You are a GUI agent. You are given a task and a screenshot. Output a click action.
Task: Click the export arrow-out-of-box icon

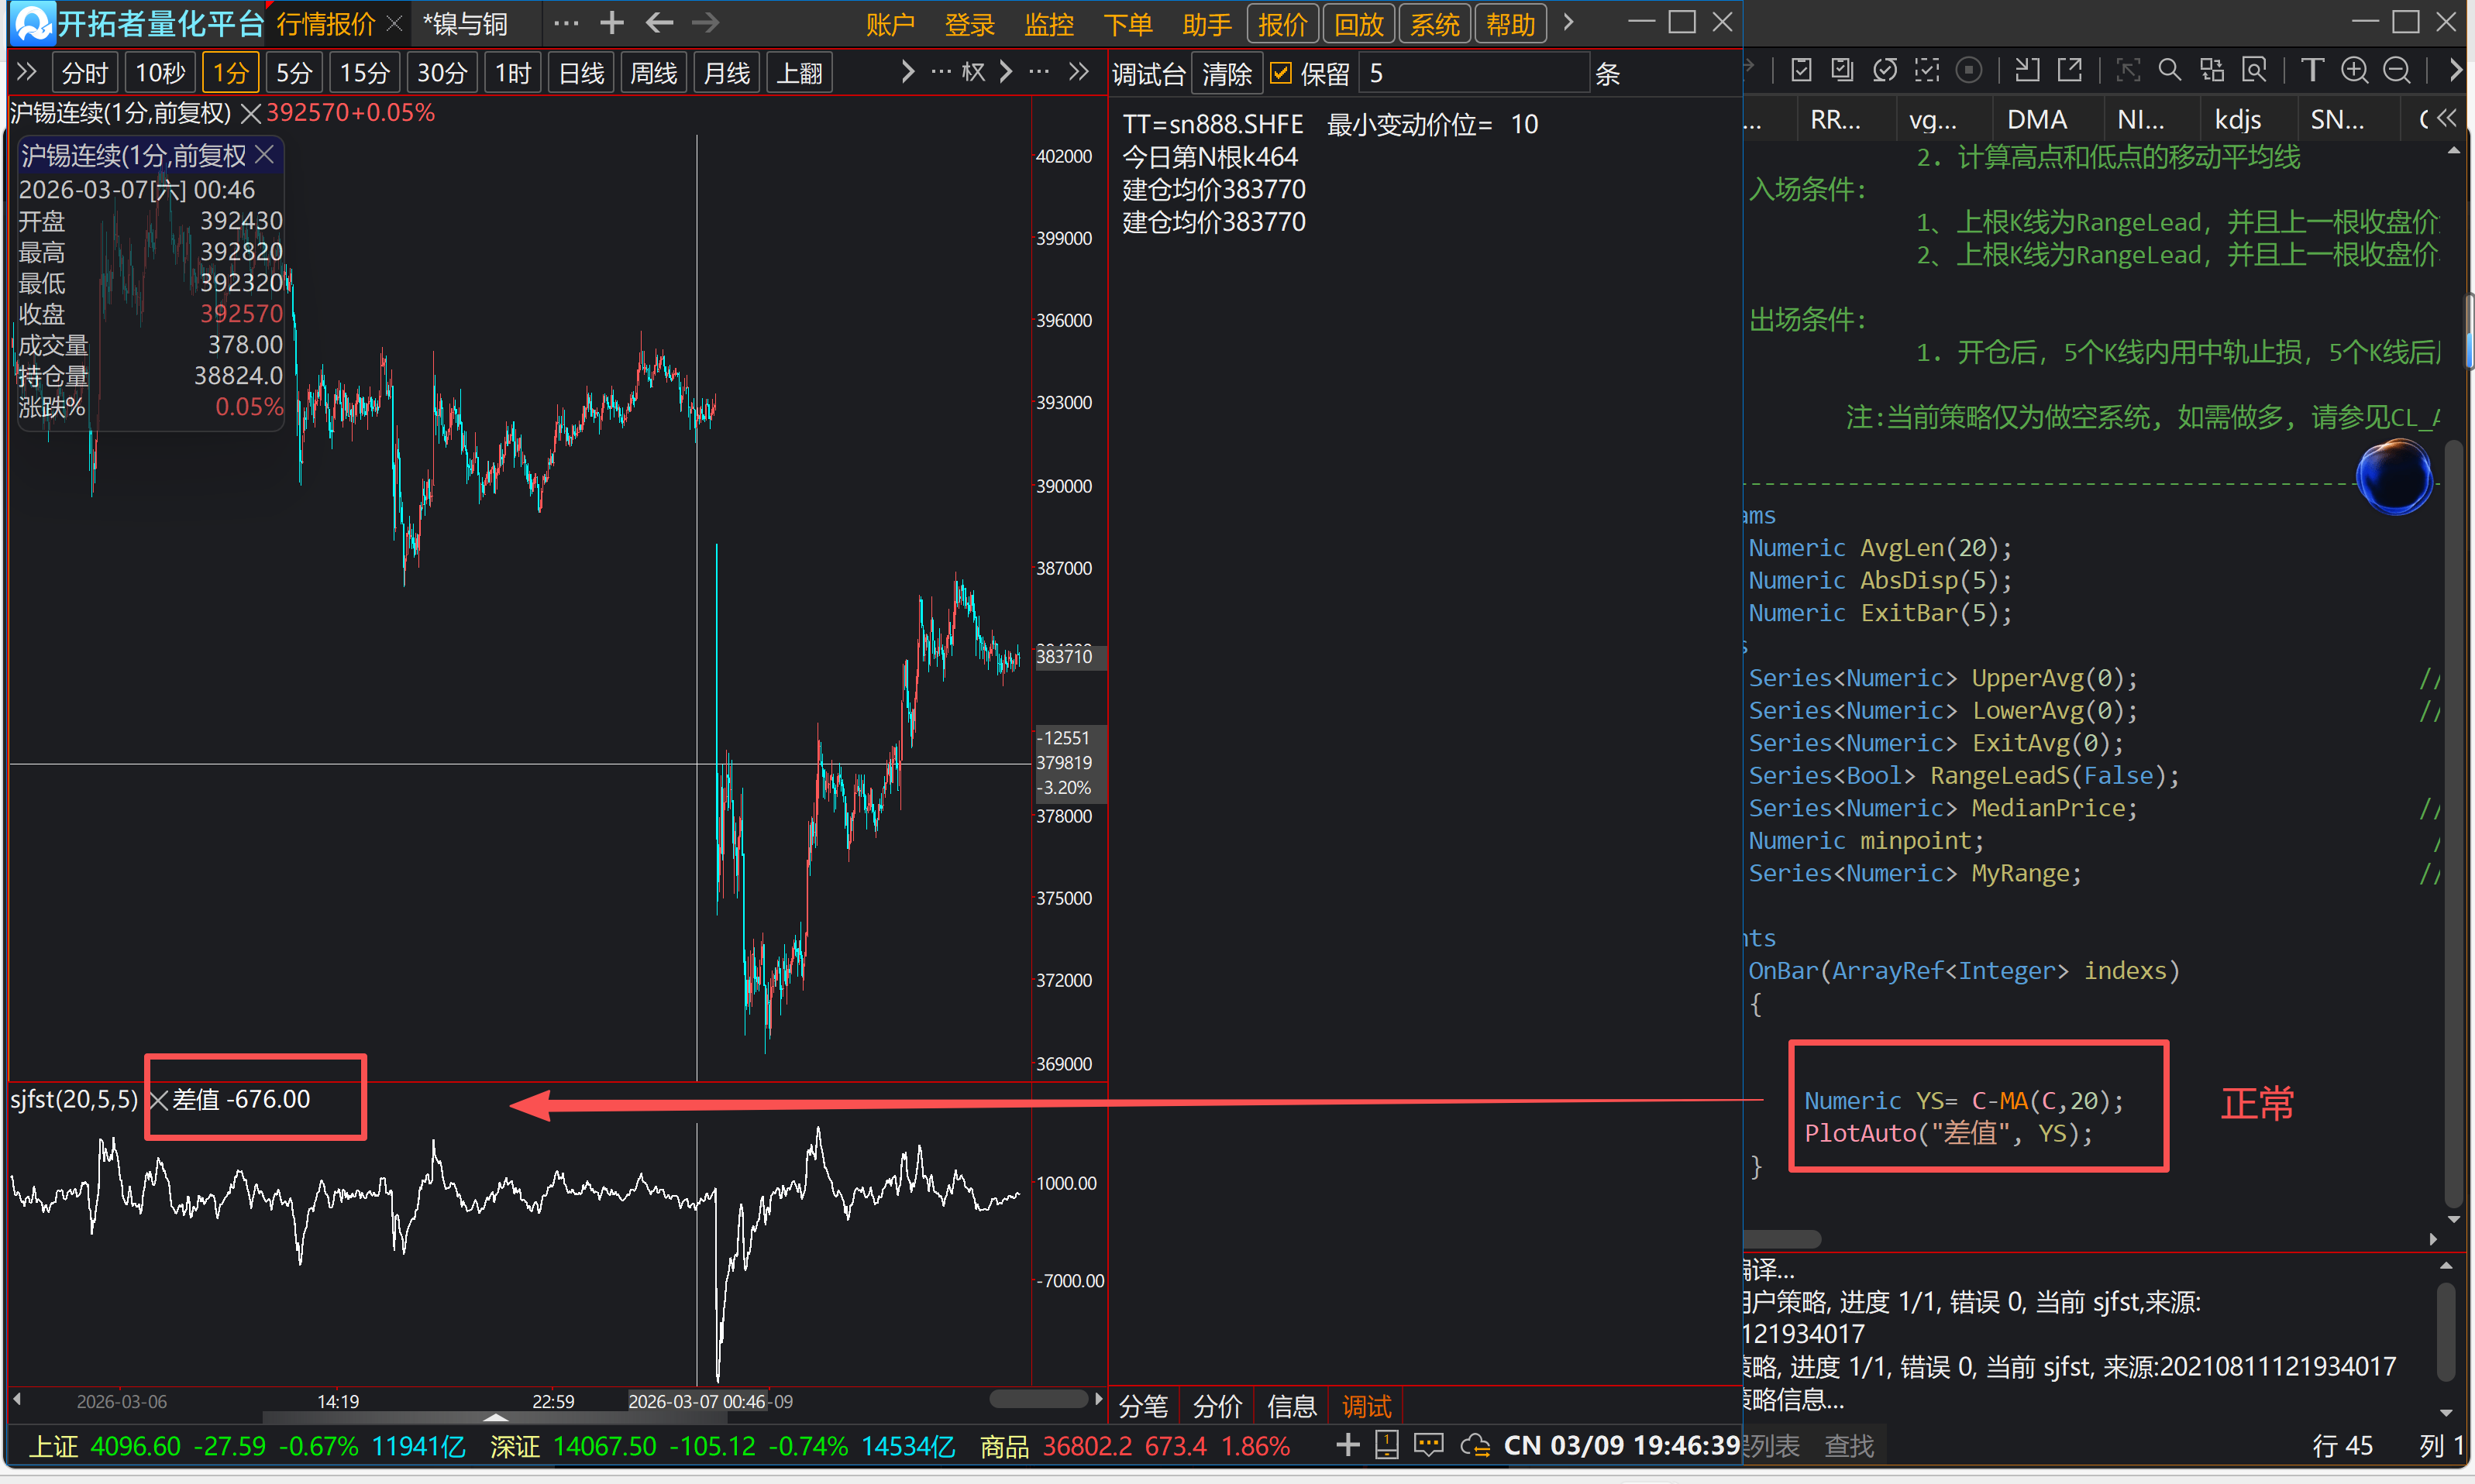click(x=2069, y=70)
